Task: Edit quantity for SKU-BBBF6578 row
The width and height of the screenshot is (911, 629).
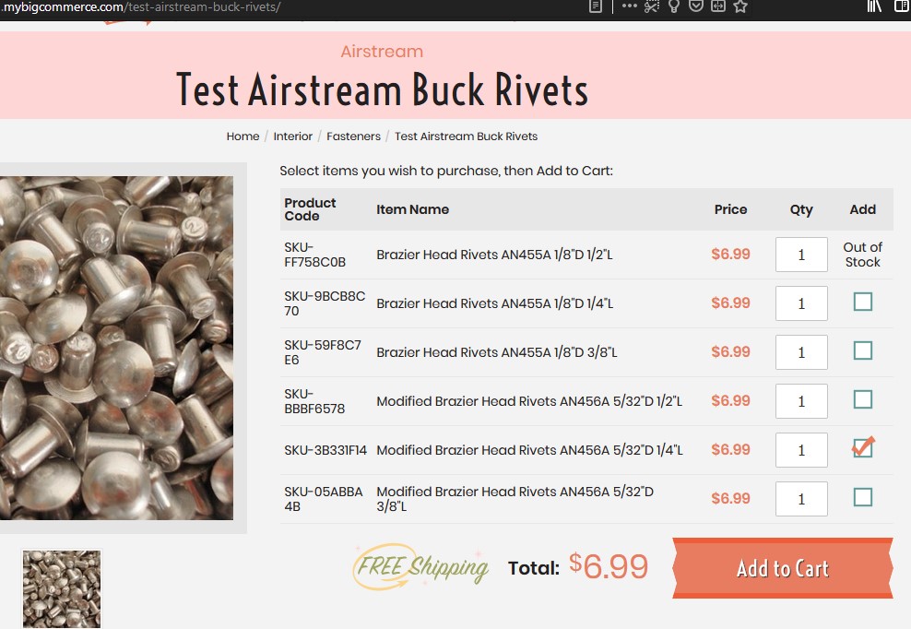Action: pyautogui.click(x=801, y=401)
